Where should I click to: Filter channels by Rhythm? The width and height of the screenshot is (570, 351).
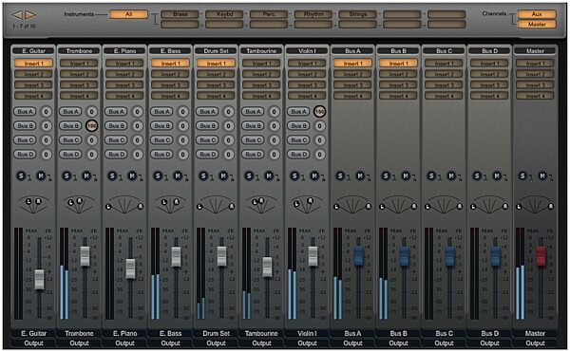(x=313, y=14)
